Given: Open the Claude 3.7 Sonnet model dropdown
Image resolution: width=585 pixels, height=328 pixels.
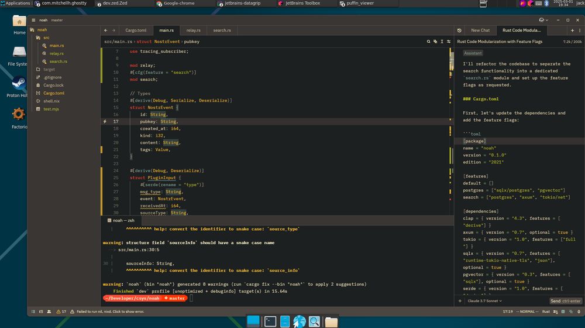Looking at the screenshot, I should 485,301.
